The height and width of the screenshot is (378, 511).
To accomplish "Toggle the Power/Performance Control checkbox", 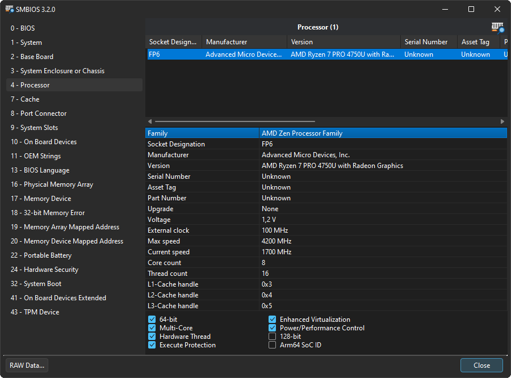I will click(x=272, y=328).
